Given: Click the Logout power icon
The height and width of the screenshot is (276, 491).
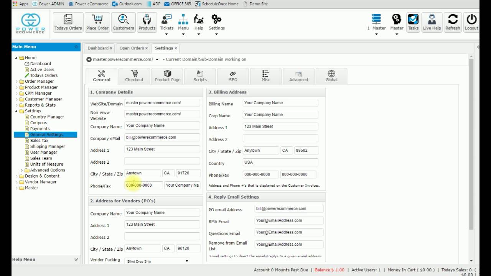Looking at the screenshot, I should coord(471,22).
